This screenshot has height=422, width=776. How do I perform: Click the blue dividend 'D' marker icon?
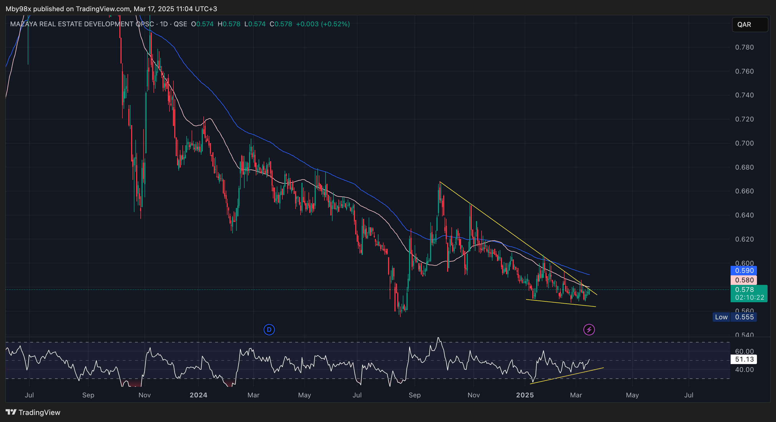tap(269, 330)
